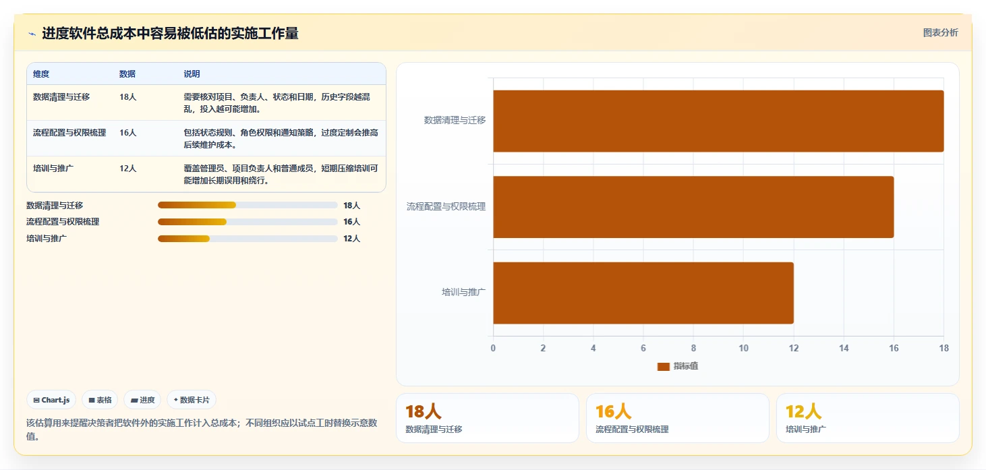Viewport: 986px width, 470px height.
Task: Click the description starting 包括状态规则
Action: coord(281,139)
